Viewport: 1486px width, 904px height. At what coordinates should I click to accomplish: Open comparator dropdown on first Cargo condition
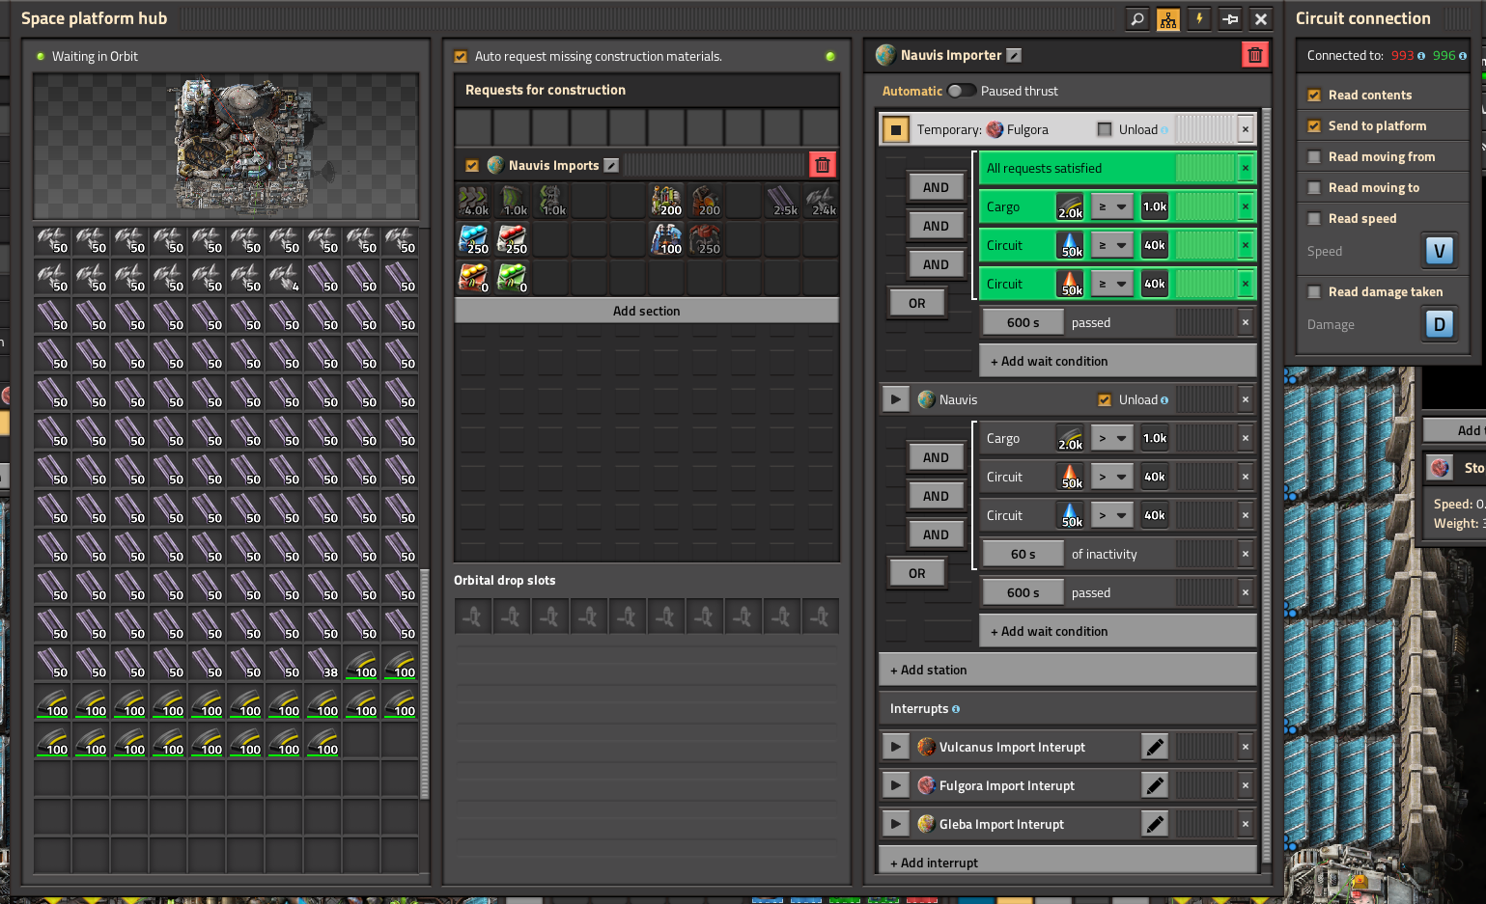(1112, 206)
